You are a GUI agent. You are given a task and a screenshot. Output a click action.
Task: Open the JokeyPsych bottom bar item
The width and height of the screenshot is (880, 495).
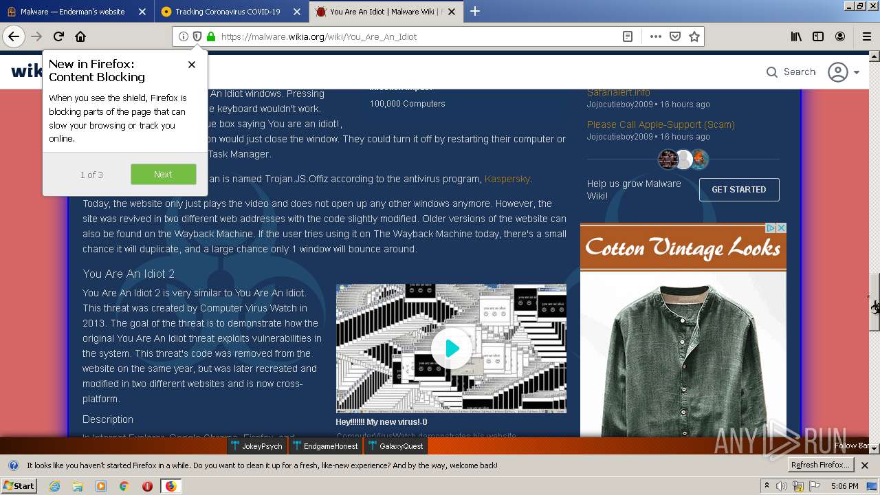[257, 446]
